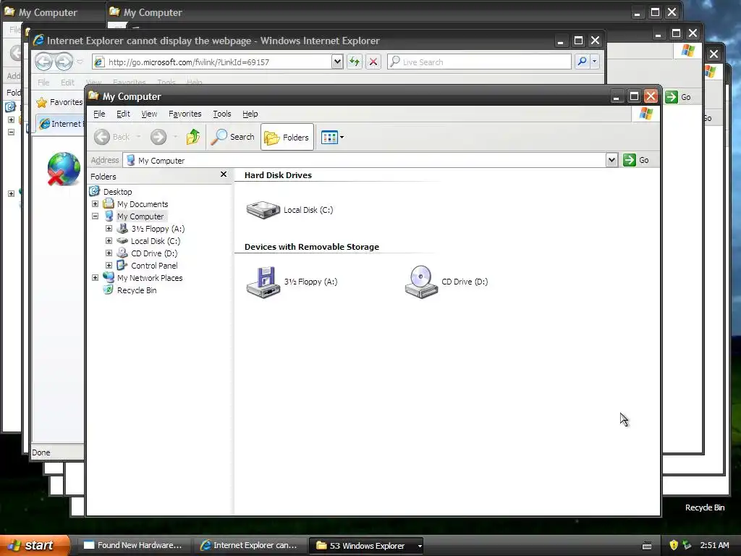Select My Computer in folder tree
741x556 pixels.
point(140,216)
